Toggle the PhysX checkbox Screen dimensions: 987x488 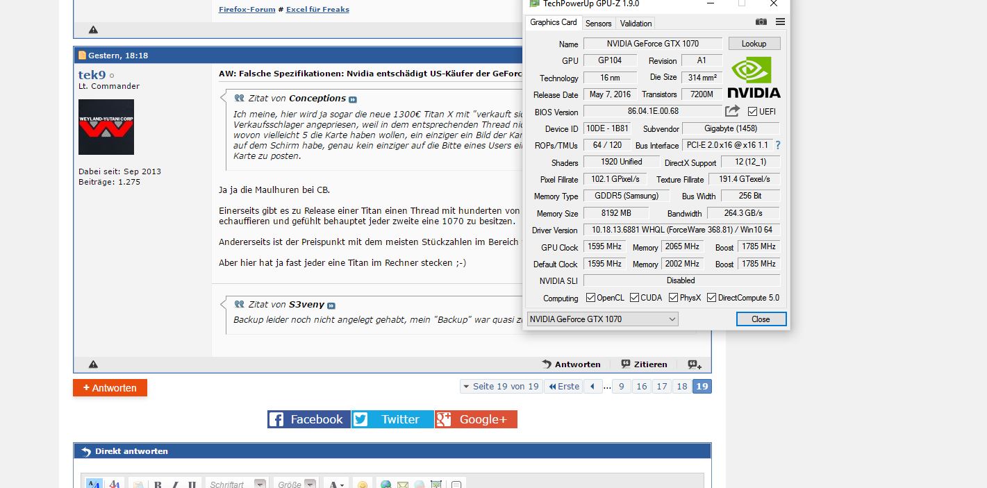click(673, 297)
